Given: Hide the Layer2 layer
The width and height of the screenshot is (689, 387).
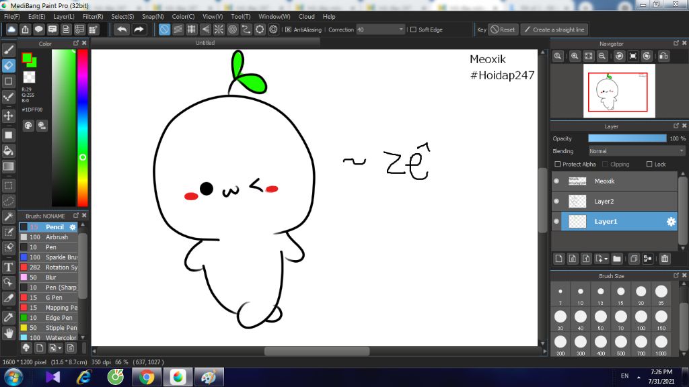Looking at the screenshot, I should 556,201.
